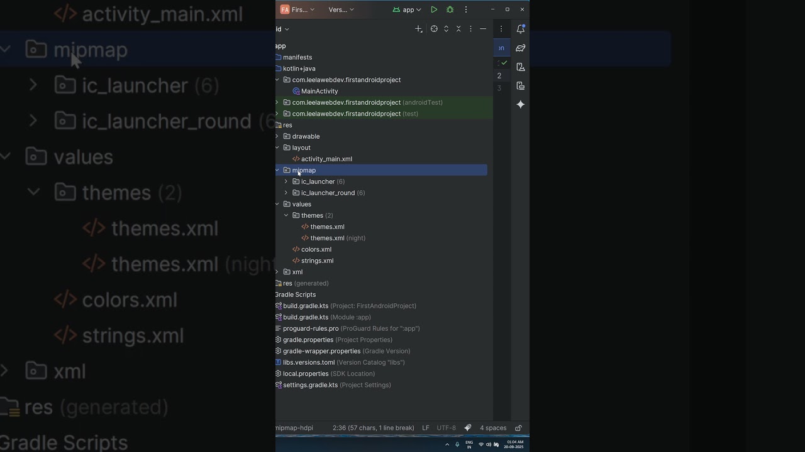Hide the project tool window
The width and height of the screenshot is (805, 452).
pos(483,29)
